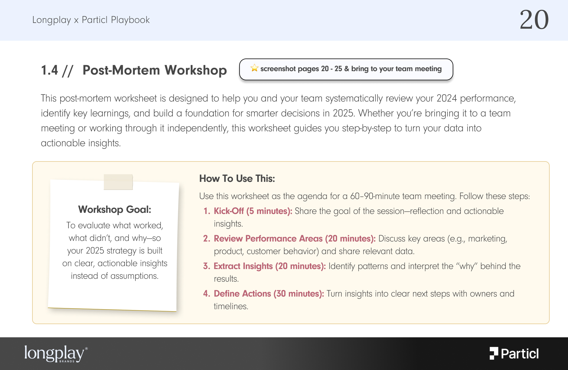Screen dimensions: 568x370
Task: Click the sticky note goal description text
Action: pyautogui.click(x=115, y=250)
